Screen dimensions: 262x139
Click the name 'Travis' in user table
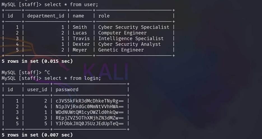click(81, 39)
